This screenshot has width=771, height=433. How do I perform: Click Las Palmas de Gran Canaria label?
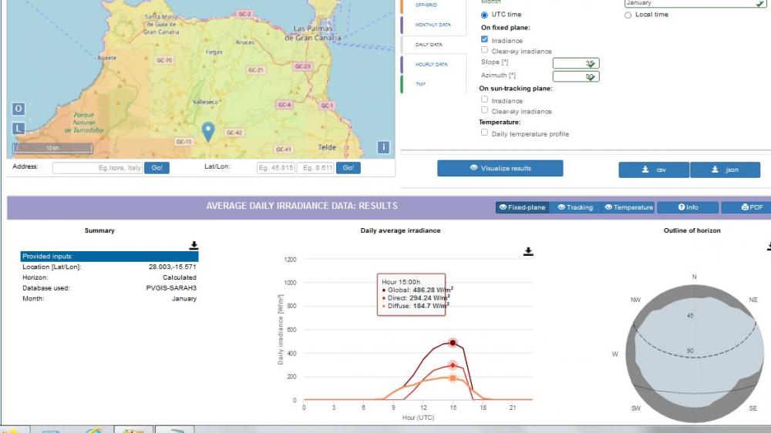click(313, 33)
